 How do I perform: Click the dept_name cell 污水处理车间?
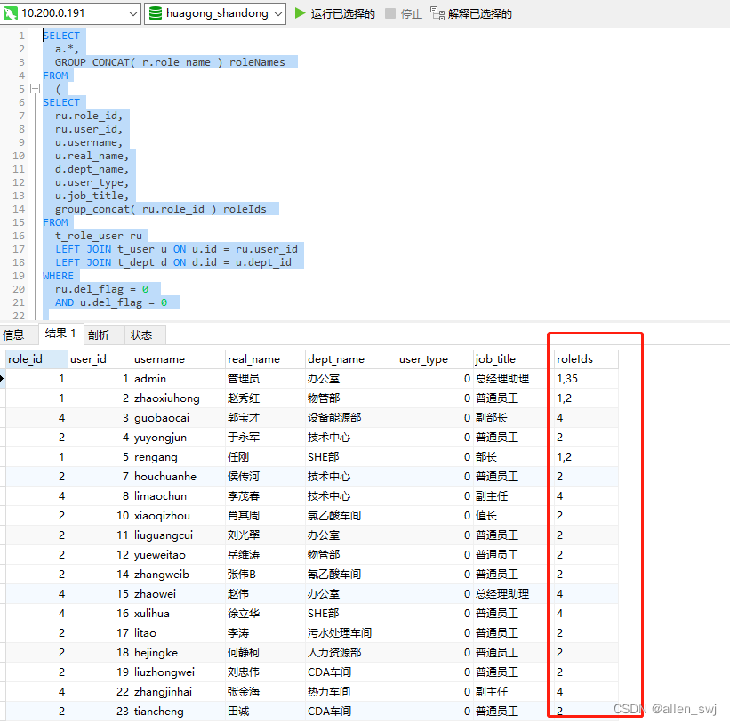[350, 632]
